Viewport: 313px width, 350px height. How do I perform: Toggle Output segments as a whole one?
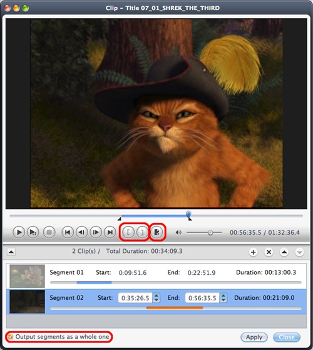coord(10,337)
